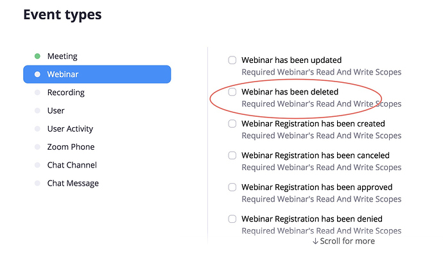Click the 'Webinar has been deleted' label
Viewport: 443px width, 271px height.
290,92
